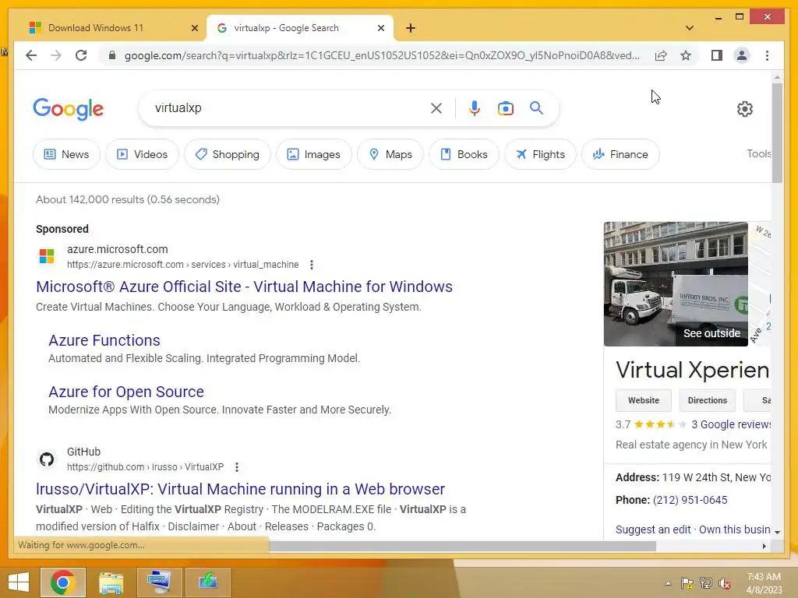798x598 pixels.
Task: Open search Tools options
Action: point(758,153)
